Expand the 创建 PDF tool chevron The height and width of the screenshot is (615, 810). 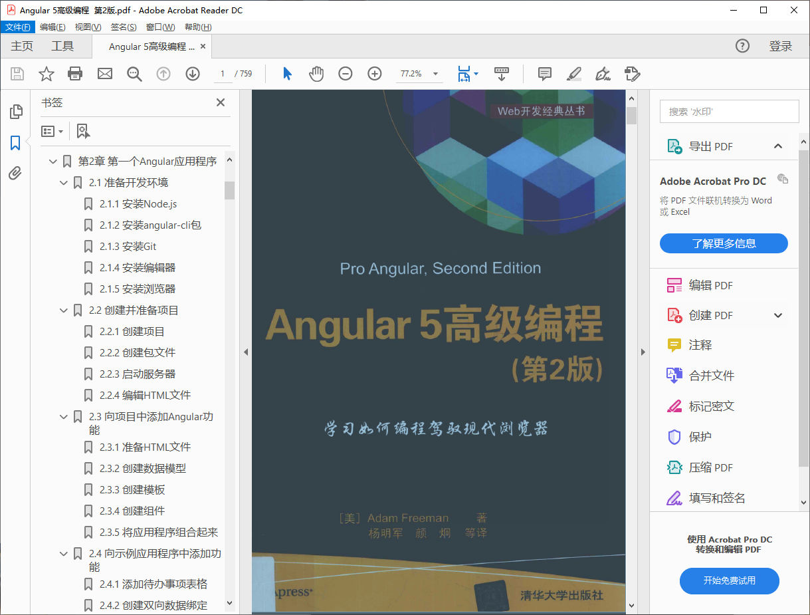pyautogui.click(x=778, y=315)
